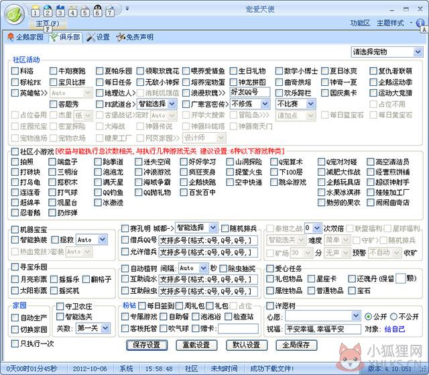Click quick access icon labeled 7
The height and width of the screenshot is (375, 429).
click(x=110, y=11)
